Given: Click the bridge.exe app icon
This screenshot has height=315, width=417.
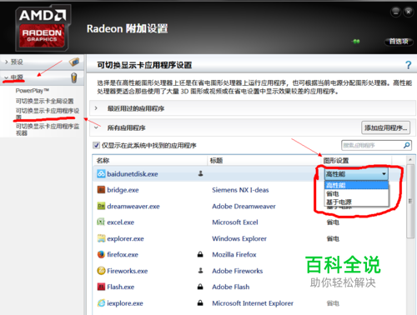Looking at the screenshot, I should (101, 190).
